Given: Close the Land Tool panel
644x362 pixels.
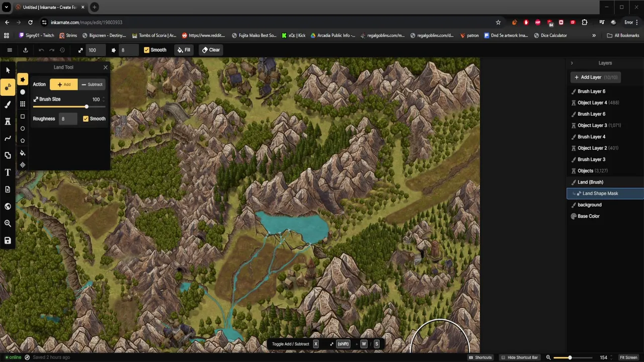Looking at the screenshot, I should (105, 67).
